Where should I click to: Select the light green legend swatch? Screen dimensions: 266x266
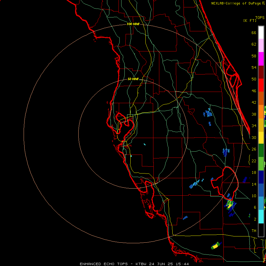(x=261, y=164)
